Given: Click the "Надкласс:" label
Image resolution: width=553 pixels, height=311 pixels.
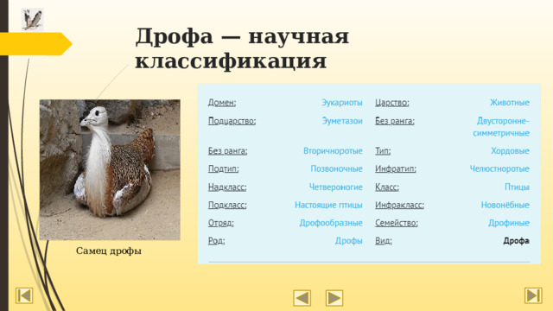Looking at the screenshot, I should click(x=227, y=187).
